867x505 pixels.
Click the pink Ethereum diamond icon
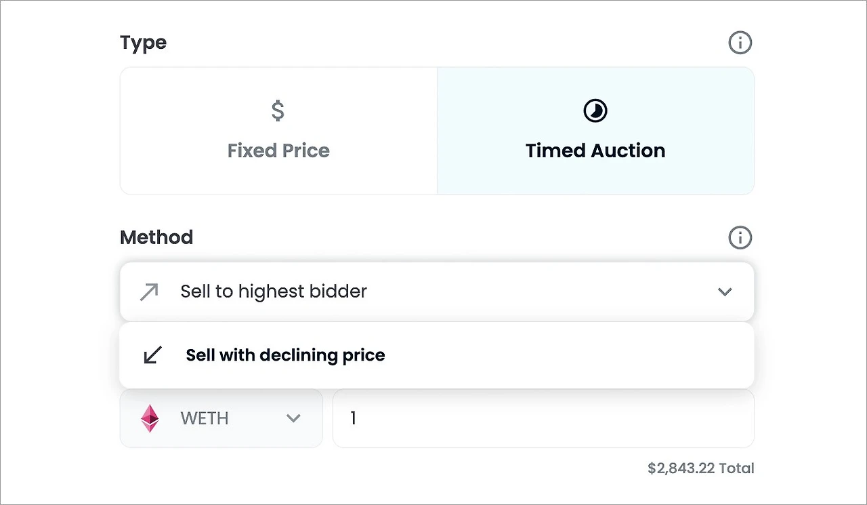pos(150,418)
